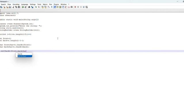The image size is (184, 103).
Task: Show the Function List icon
Action: (x=66, y=7)
